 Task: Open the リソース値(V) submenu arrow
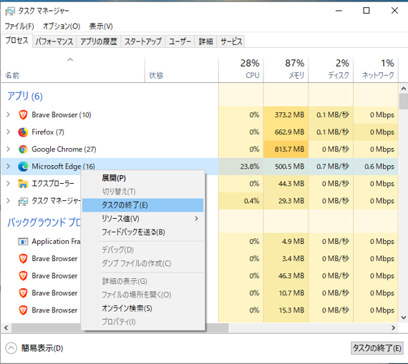click(196, 219)
